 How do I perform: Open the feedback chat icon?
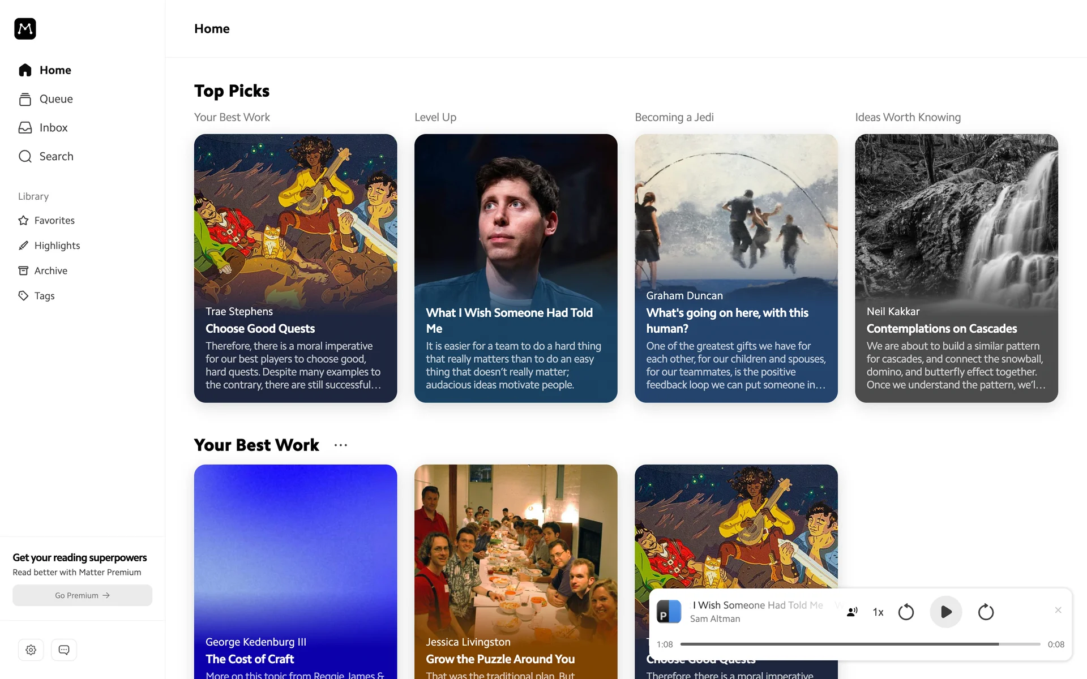point(64,650)
